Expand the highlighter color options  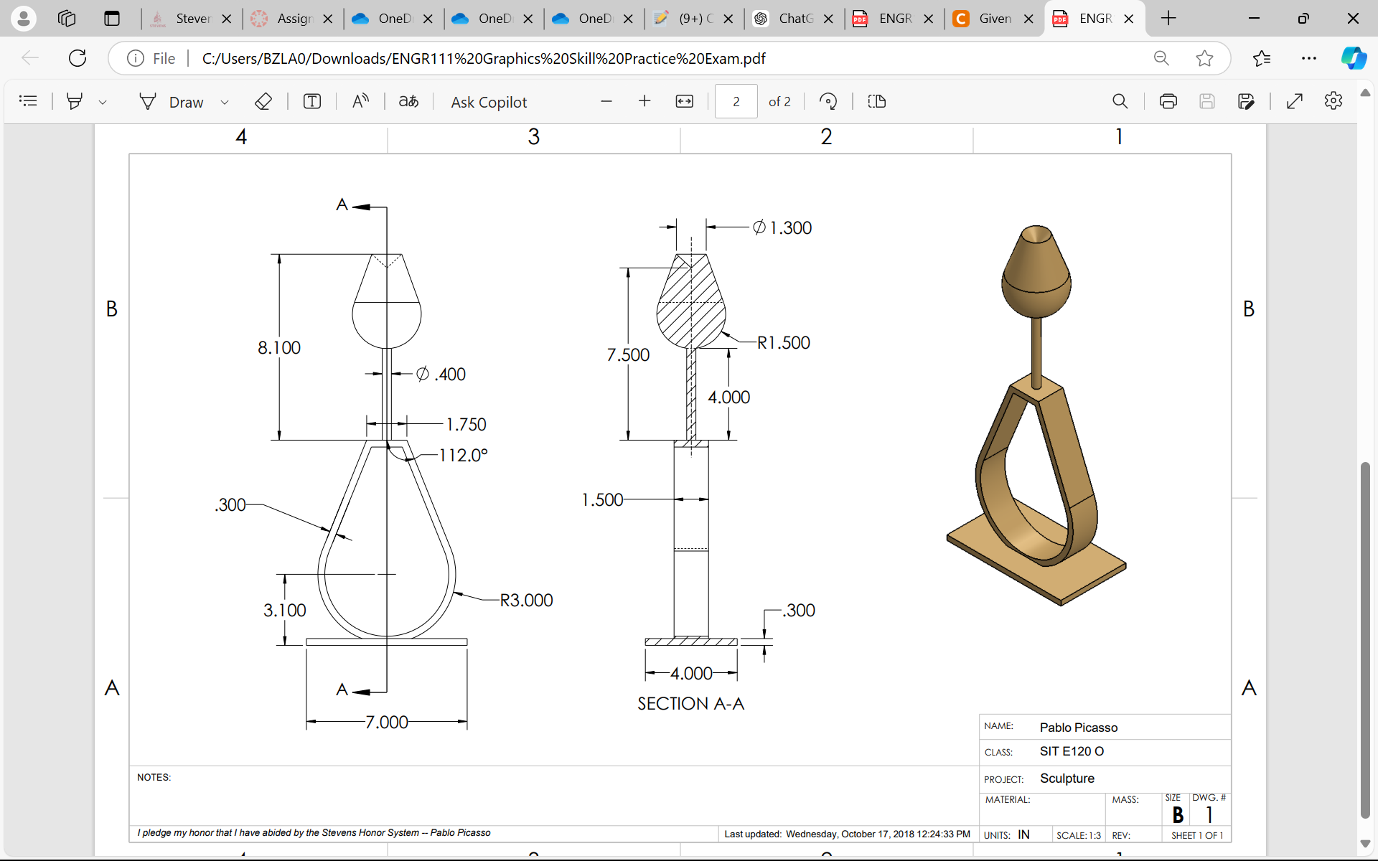103,101
